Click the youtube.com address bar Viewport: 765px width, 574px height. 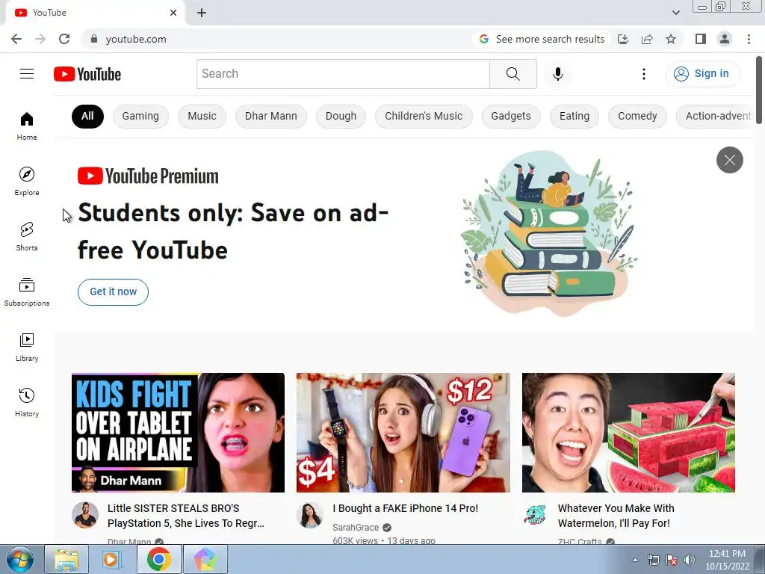[278, 39]
